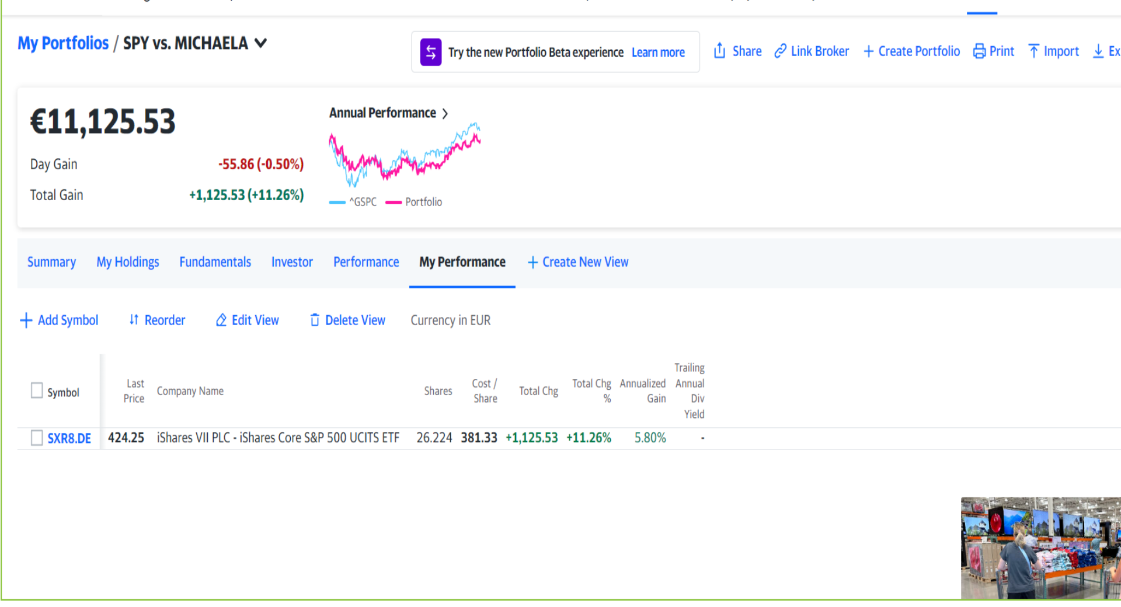Screen dimensions: 1121x607
Task: Switch to the My Holdings tab
Action: [x=128, y=262]
